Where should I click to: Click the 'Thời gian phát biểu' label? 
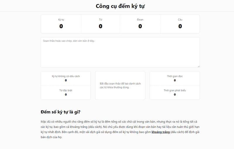[x=175, y=90]
